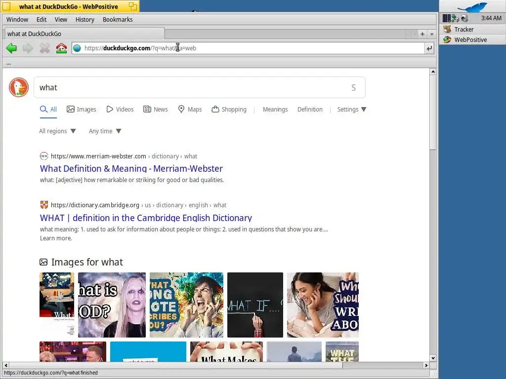The image size is (506, 379).
Task: Open a new tab with plus button
Action: point(422,34)
